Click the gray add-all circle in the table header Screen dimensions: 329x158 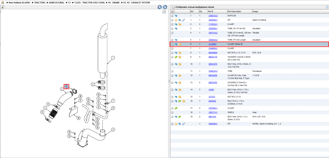[x=172, y=11]
